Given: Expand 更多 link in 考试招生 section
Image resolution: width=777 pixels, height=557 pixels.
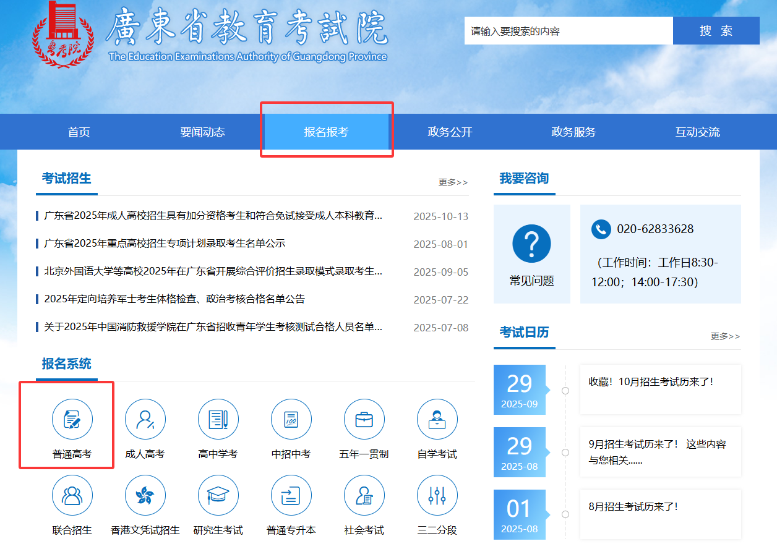Looking at the screenshot, I should [x=453, y=182].
